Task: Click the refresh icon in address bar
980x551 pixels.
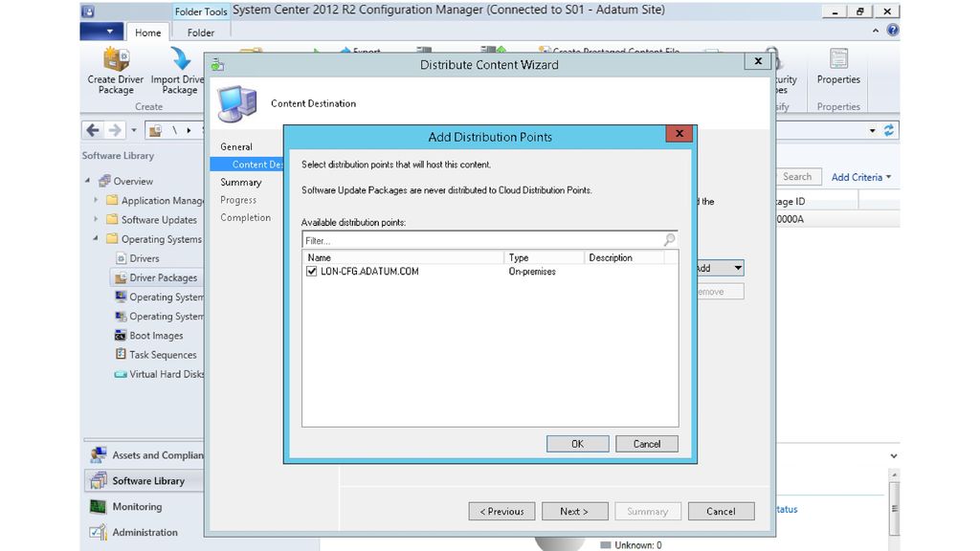Action: click(889, 130)
